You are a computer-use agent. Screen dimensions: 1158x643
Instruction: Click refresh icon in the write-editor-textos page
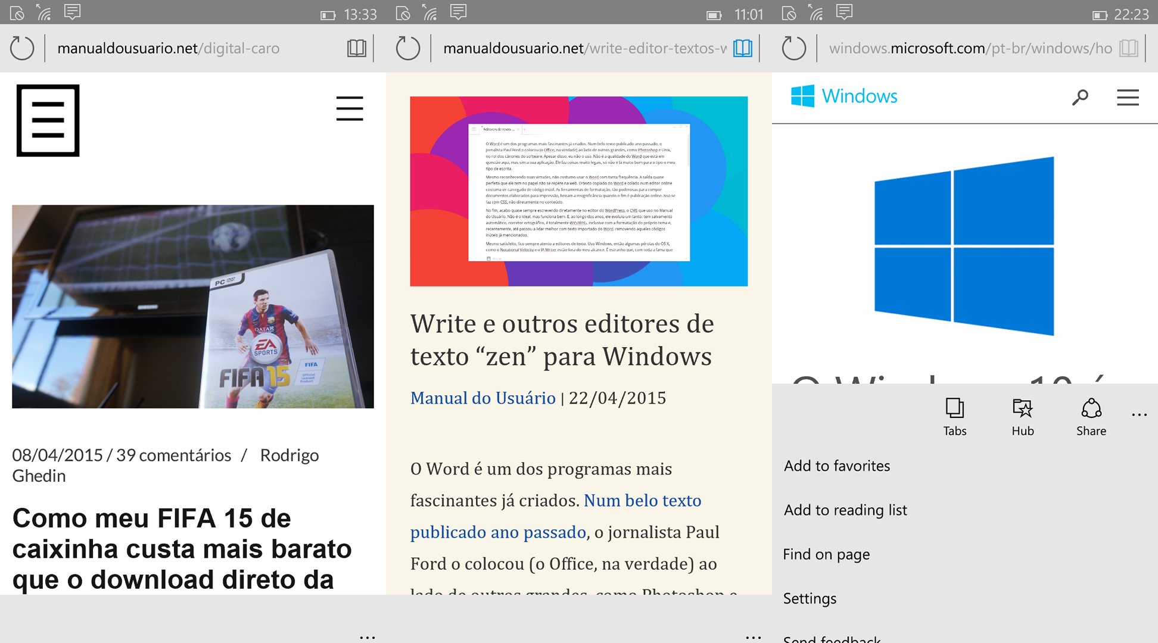408,48
